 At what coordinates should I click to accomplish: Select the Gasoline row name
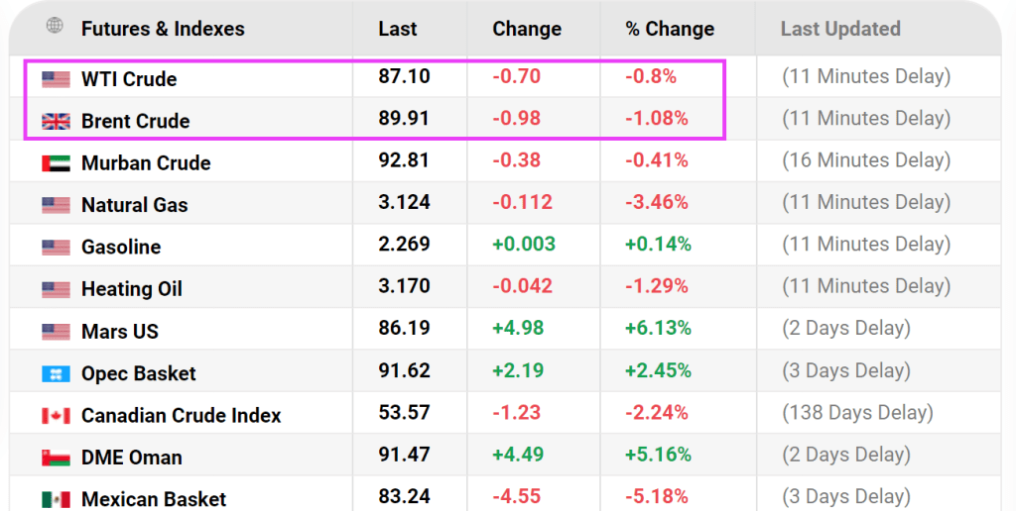(121, 247)
